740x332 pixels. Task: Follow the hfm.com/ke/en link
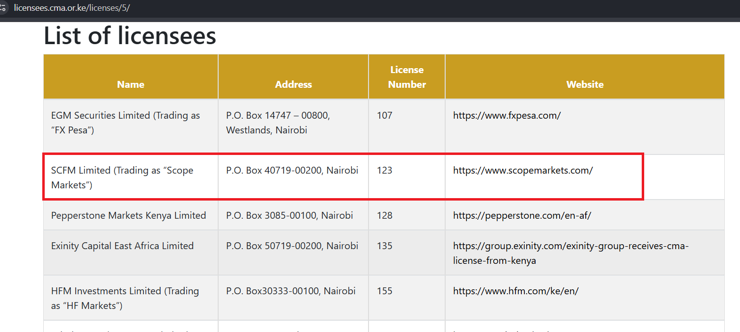point(515,291)
